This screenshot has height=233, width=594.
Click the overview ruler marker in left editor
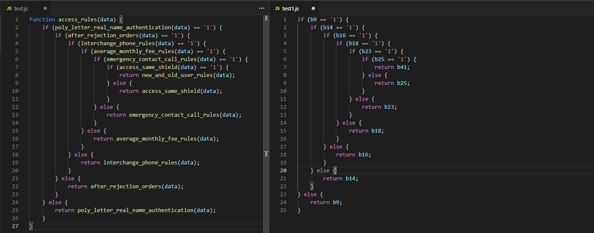[x=266, y=154]
